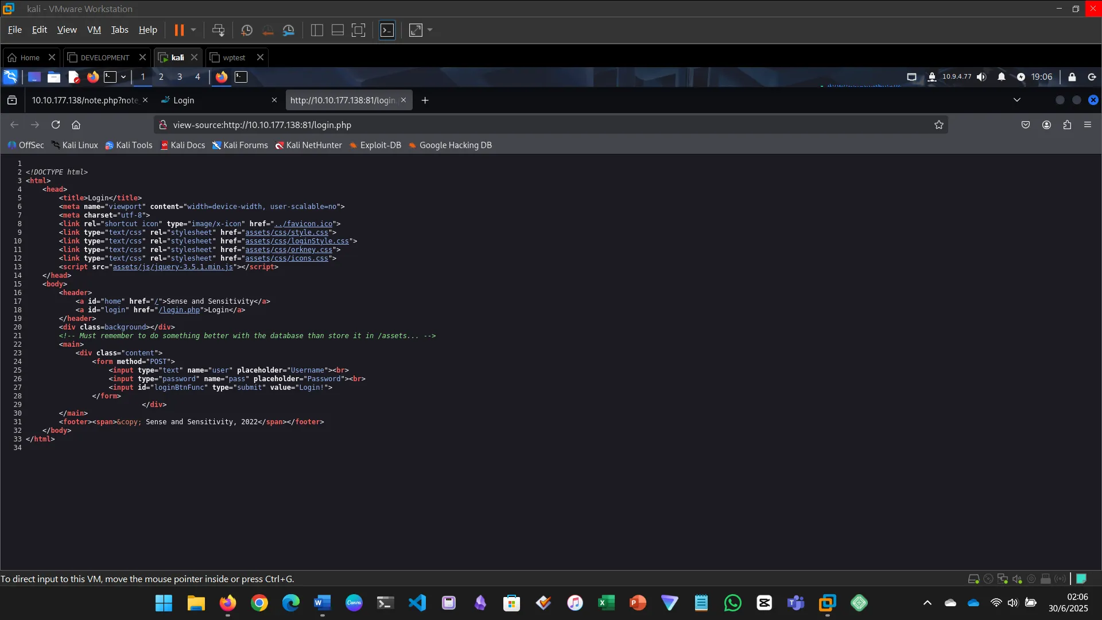Click Kali notification bell icon
Viewport: 1102px width, 620px height.
[x=1002, y=77]
